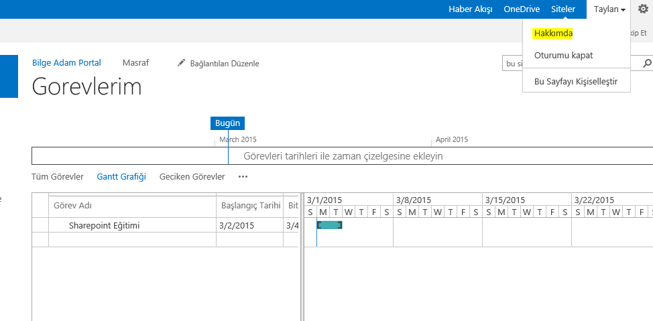653x321 pixels.
Task: Click the April 2015 timeline label
Action: click(x=452, y=139)
